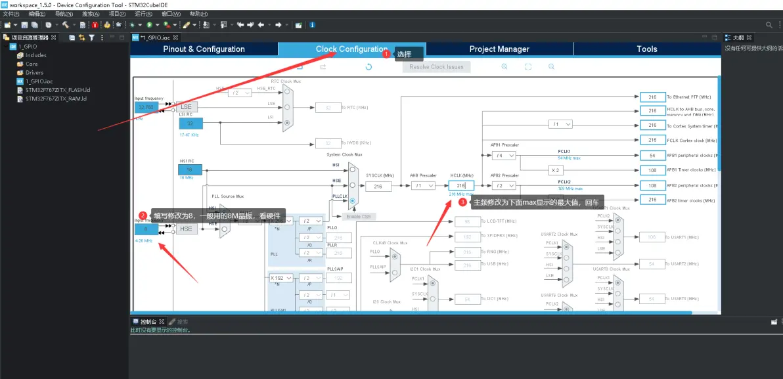783x379 pixels.
Task: Click the Refresh clock icon above diagram
Action: click(x=369, y=67)
